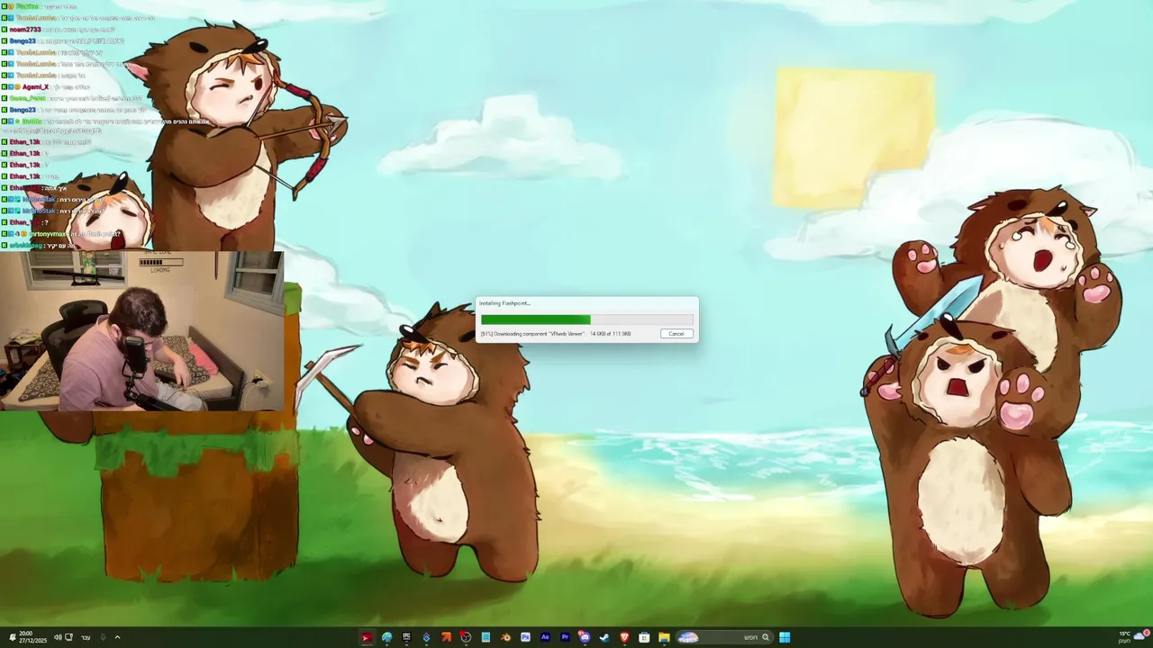Screen dimensions: 1153x648
Task: Open the Flashpoint installer taskbar icon
Action: 367,637
